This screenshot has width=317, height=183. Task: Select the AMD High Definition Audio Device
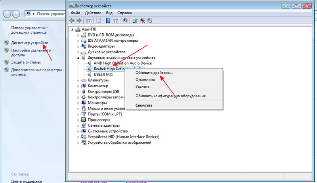tap(123, 63)
